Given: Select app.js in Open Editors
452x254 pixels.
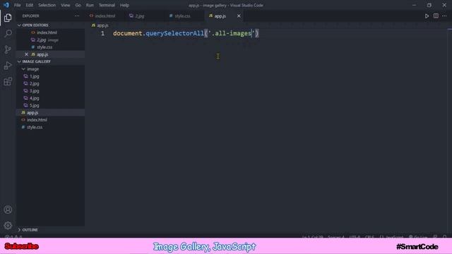Looking at the screenshot, I should [x=42, y=54].
